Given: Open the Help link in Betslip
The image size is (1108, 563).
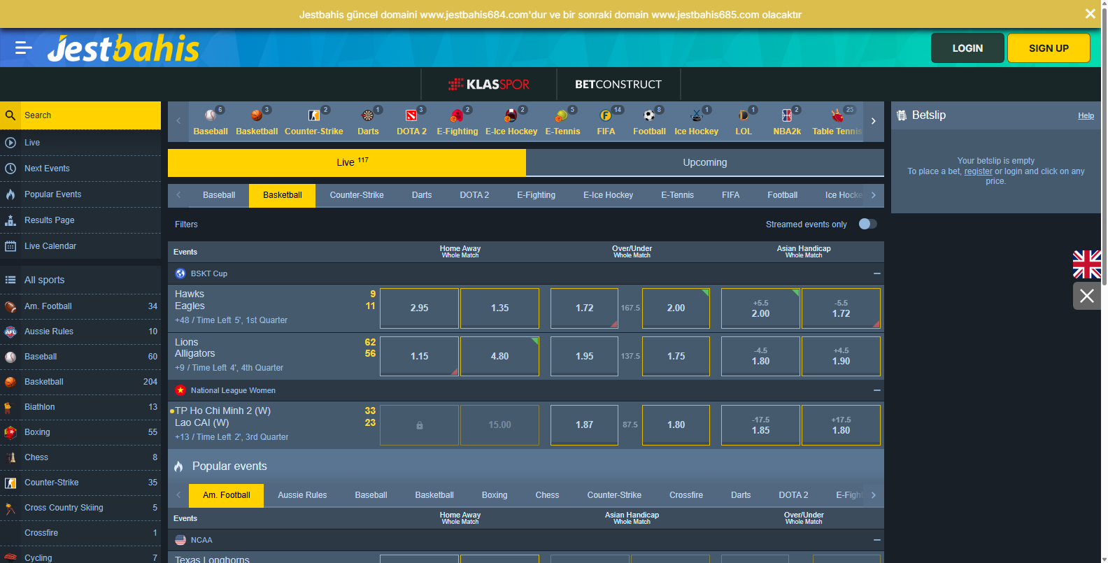Looking at the screenshot, I should click(1086, 115).
